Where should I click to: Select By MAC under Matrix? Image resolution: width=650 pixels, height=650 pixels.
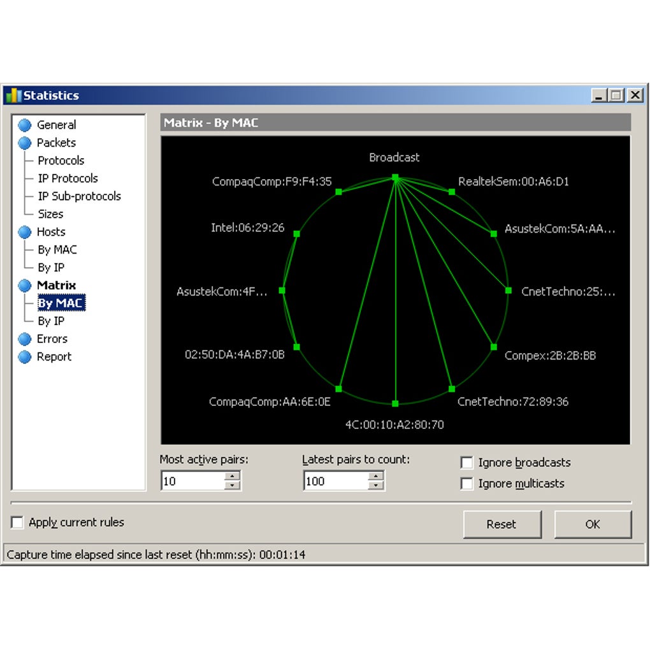click(61, 303)
